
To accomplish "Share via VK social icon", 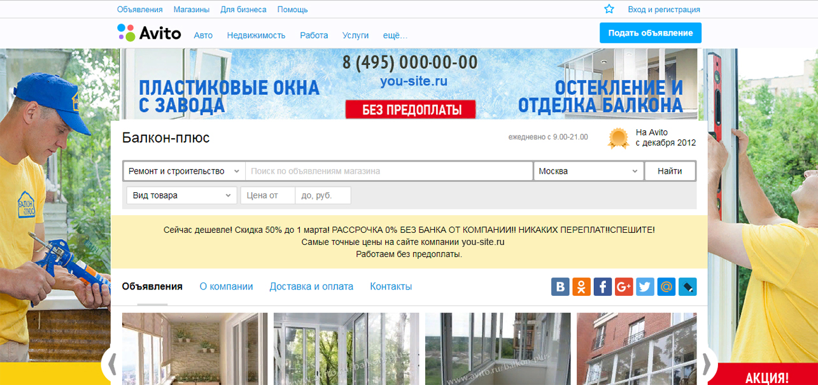I will 560,286.
